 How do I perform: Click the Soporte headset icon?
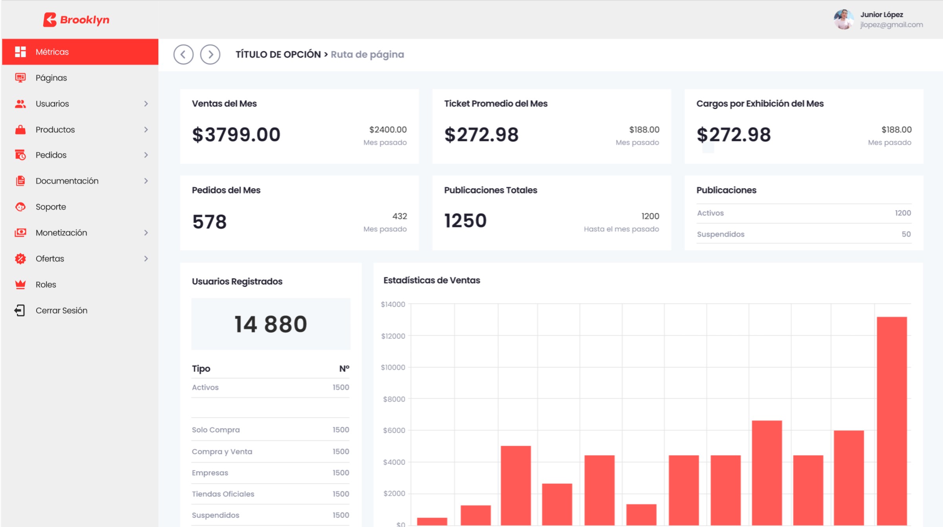[20, 207]
